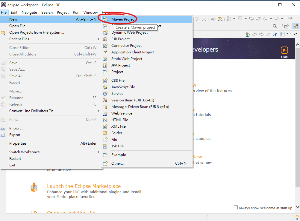Click the Hide welcome button

[284, 52]
